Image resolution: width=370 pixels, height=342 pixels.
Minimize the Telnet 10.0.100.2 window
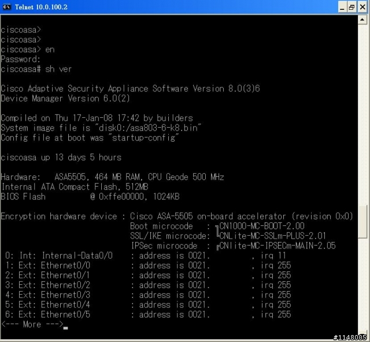pos(342,7)
